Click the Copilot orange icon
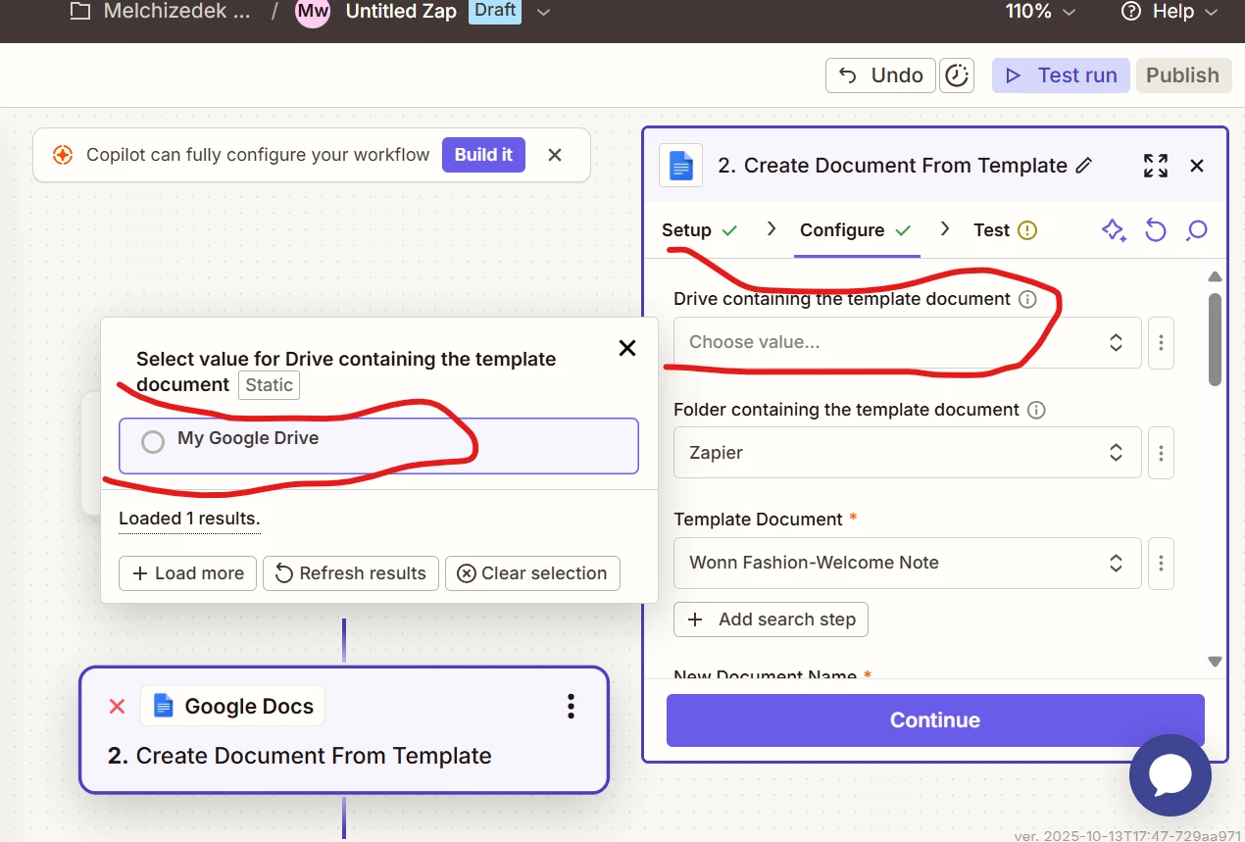The image size is (1245, 842). [x=62, y=155]
